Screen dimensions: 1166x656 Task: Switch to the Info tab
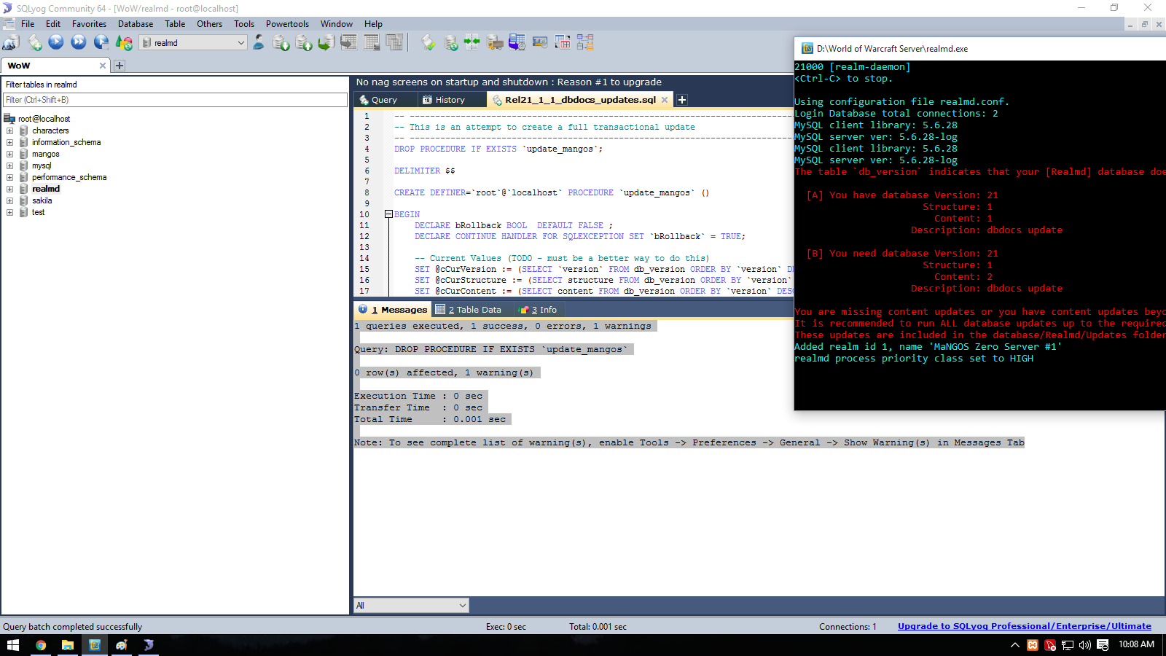539,310
